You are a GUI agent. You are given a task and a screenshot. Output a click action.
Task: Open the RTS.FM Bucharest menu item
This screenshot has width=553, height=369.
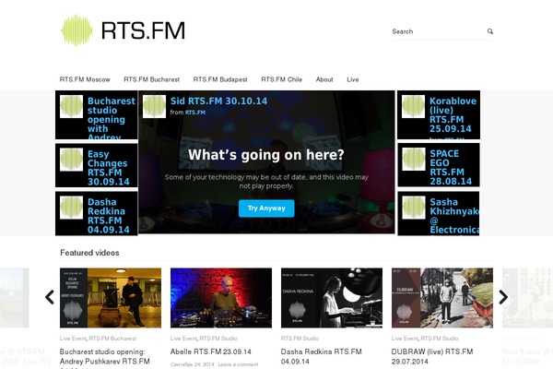pos(152,79)
